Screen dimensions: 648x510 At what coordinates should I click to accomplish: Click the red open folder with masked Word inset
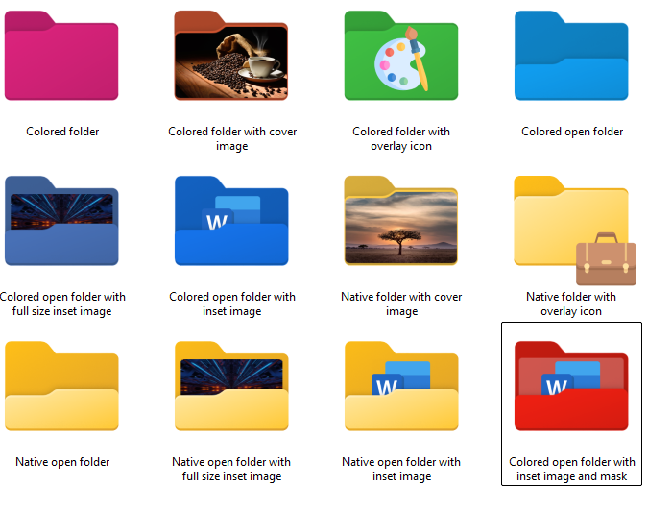pos(571,387)
